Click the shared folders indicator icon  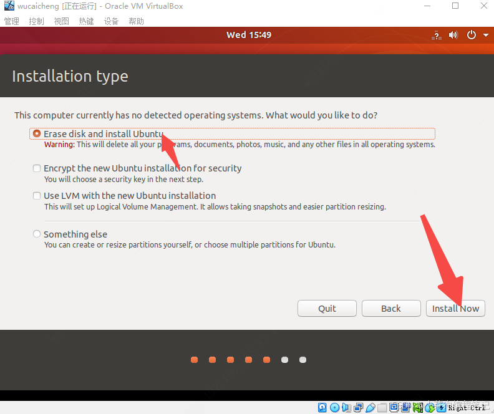[382, 408]
